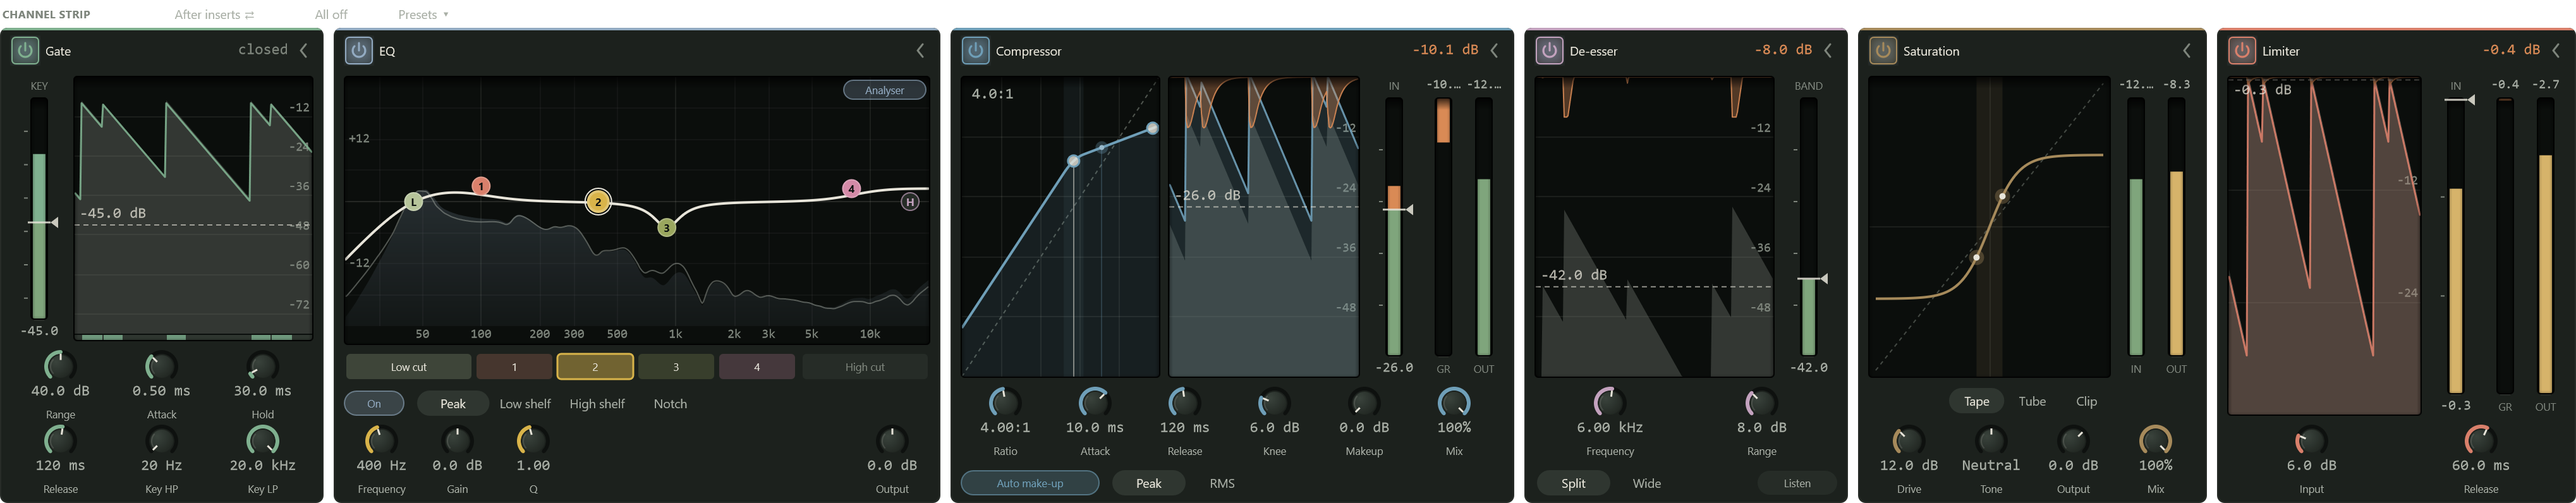Toggle the EQ module power button

pos(359,50)
